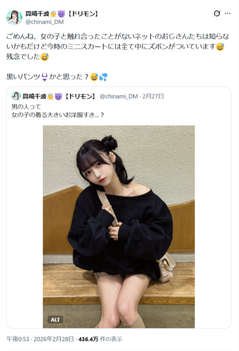This screenshot has height=351, width=239.
Task: Click quoted tweet text 男の人って
Action: [26, 107]
